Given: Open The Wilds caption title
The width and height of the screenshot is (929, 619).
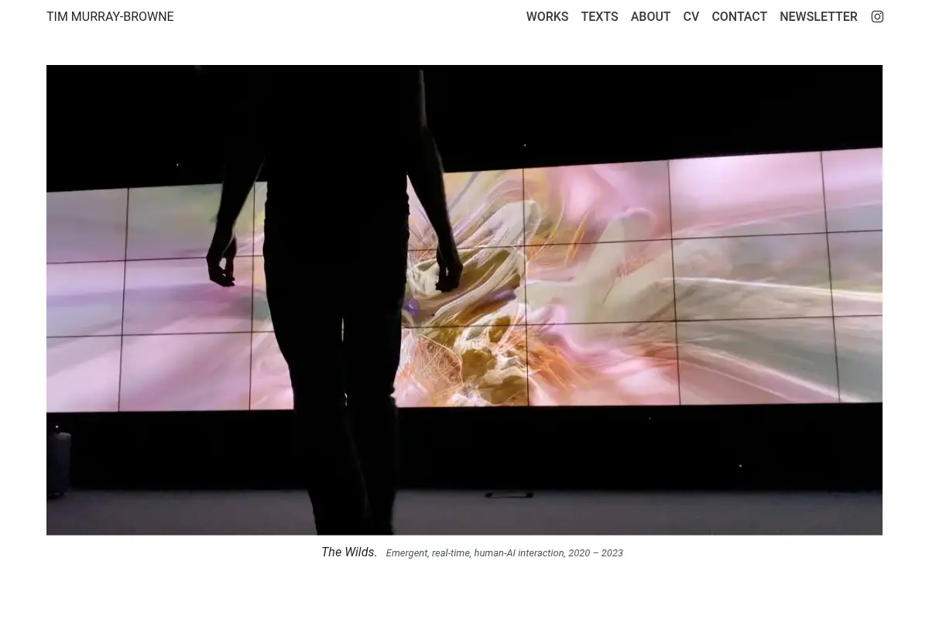Looking at the screenshot, I should pos(349,552).
